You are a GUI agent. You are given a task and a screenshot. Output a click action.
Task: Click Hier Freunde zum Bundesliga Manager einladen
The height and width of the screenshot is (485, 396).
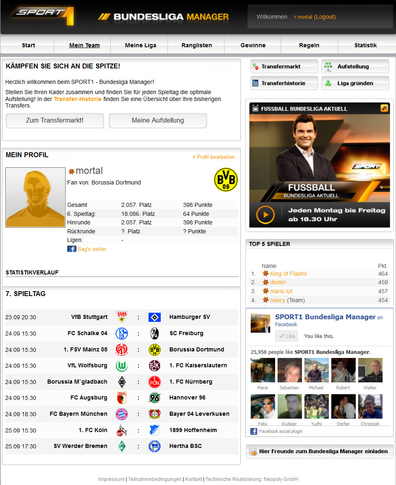click(x=319, y=451)
